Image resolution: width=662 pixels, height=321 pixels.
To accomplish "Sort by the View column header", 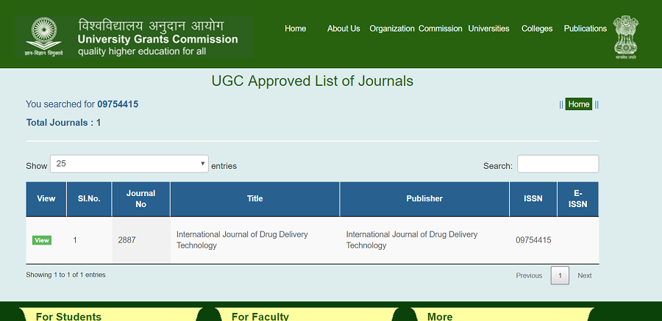I will point(46,198).
